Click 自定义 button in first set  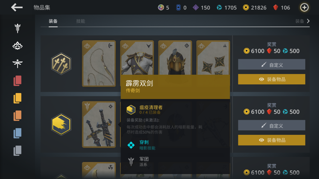pos(272,64)
